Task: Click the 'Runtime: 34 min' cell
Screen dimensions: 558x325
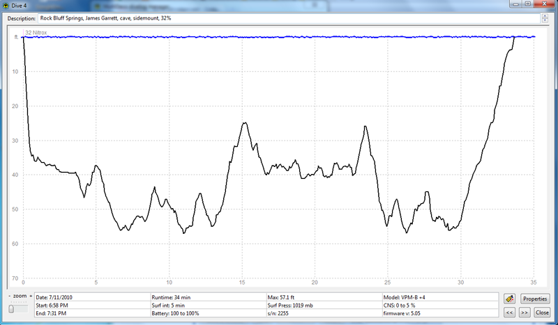Action: 209,297
